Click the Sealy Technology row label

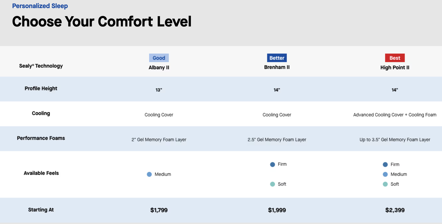[x=41, y=66]
